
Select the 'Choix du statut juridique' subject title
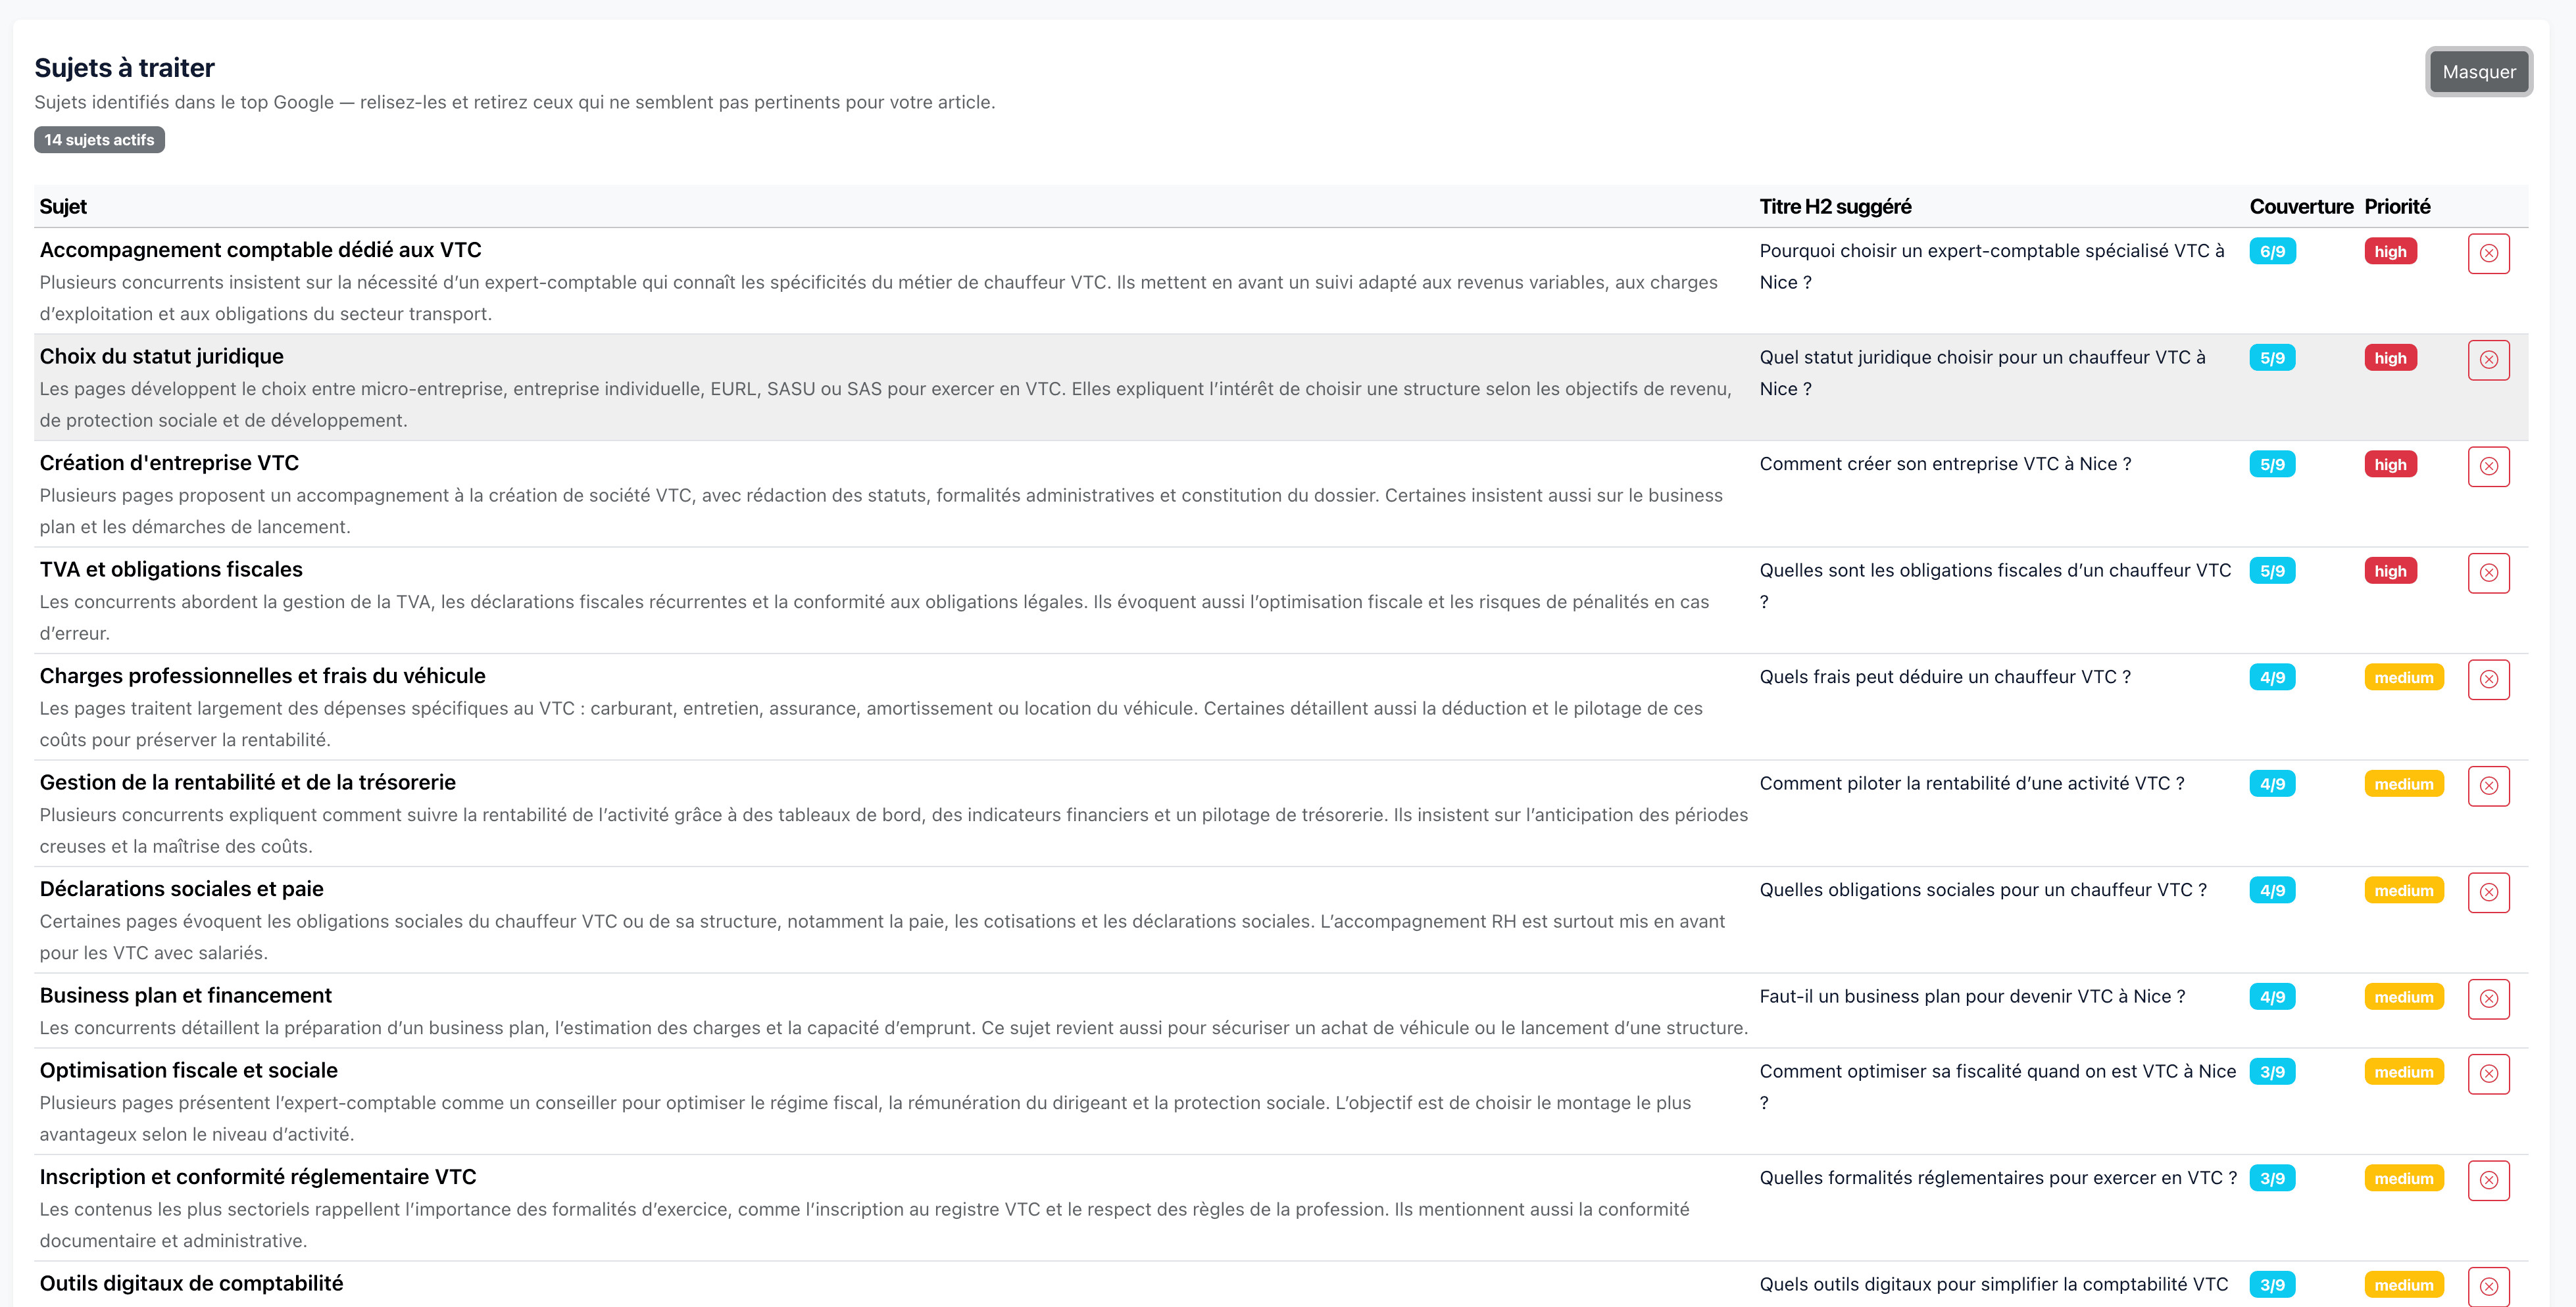[x=162, y=357]
